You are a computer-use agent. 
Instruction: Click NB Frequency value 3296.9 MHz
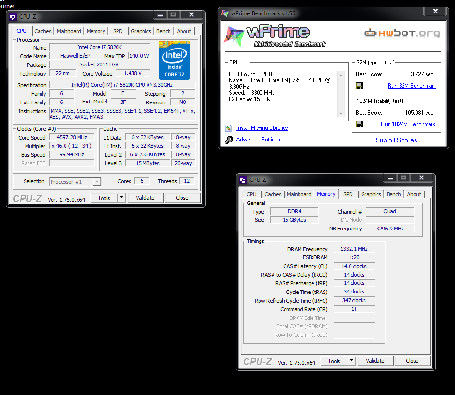click(x=390, y=229)
